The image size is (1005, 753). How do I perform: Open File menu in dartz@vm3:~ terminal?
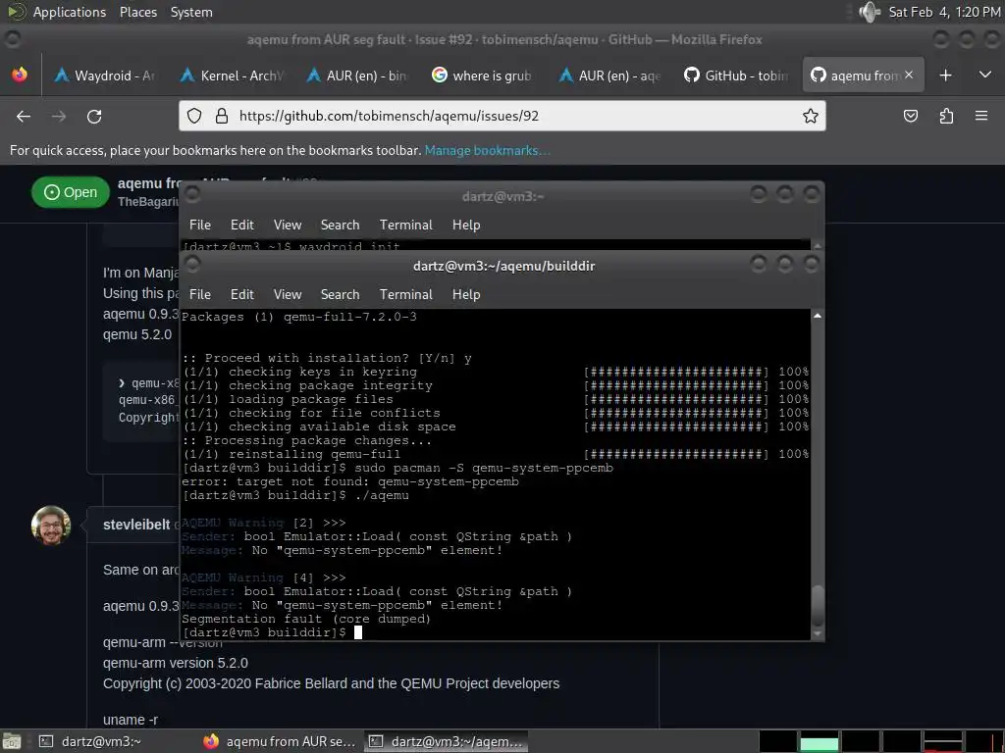click(200, 225)
